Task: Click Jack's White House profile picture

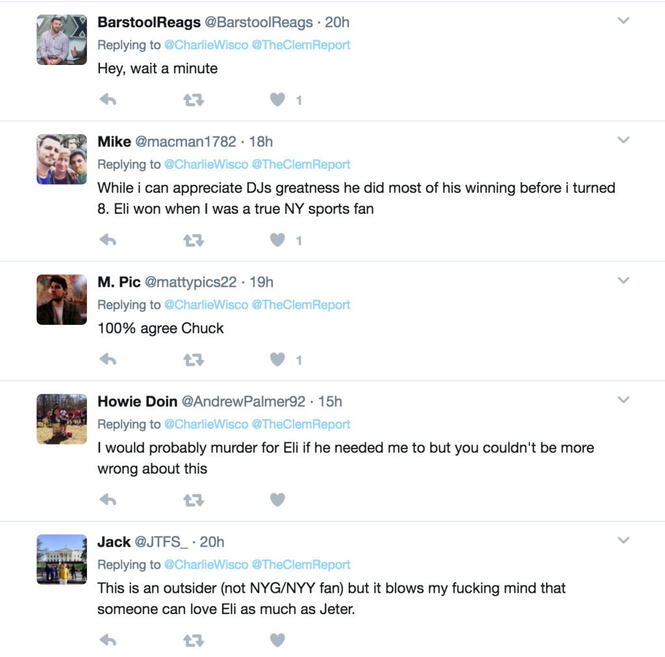Action: (x=61, y=560)
